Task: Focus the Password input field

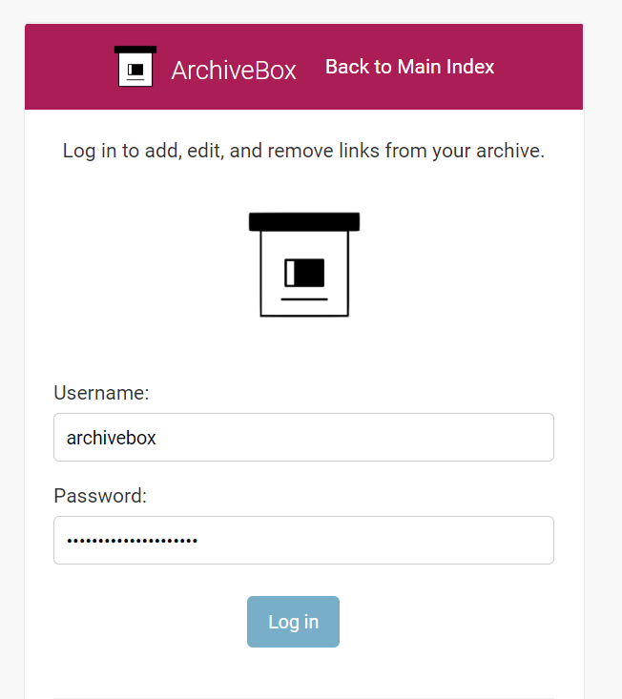Action: tap(303, 541)
